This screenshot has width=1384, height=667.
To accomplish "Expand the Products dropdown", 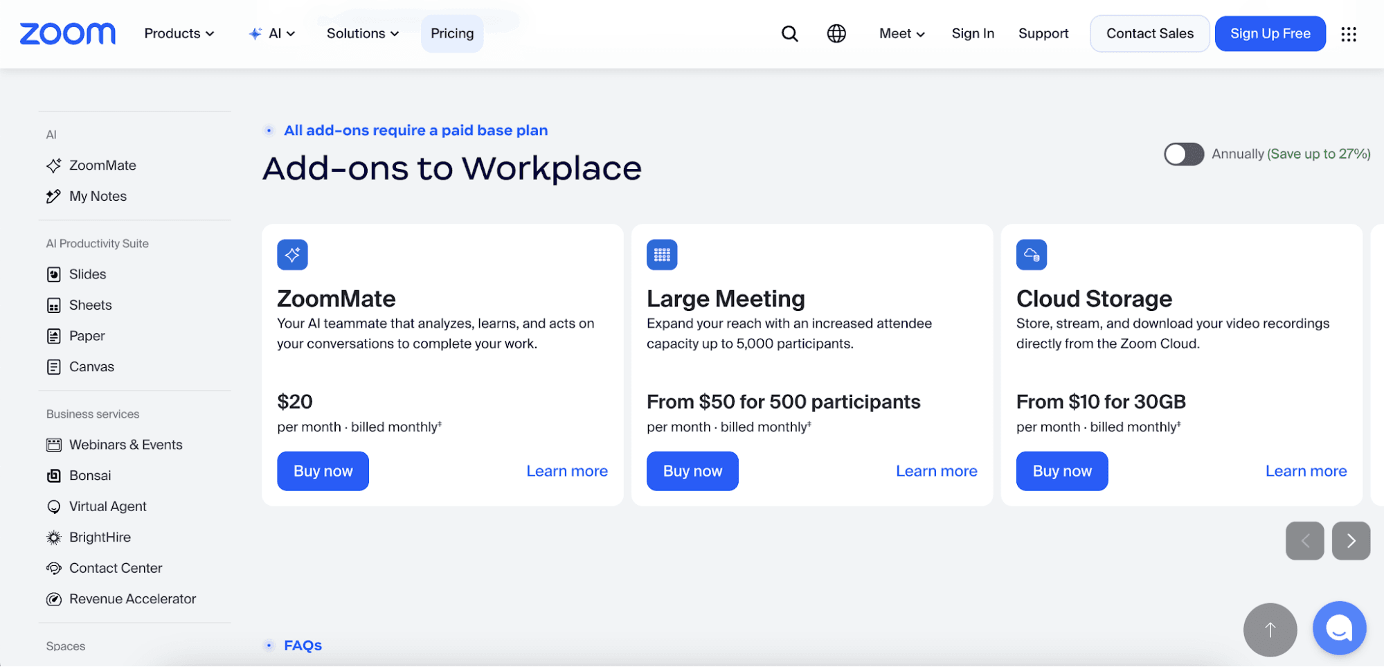I will point(179,33).
